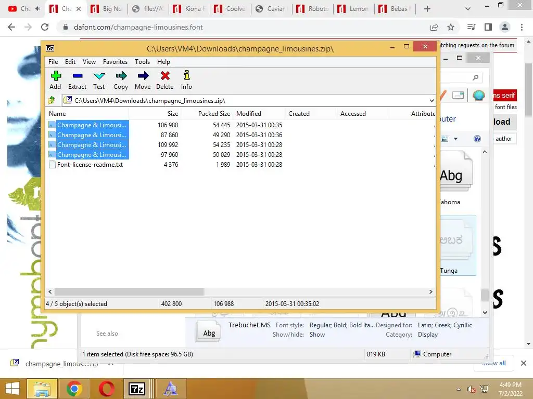Select the Champagne font file sized 87 860
533x399 pixels.
(88, 135)
